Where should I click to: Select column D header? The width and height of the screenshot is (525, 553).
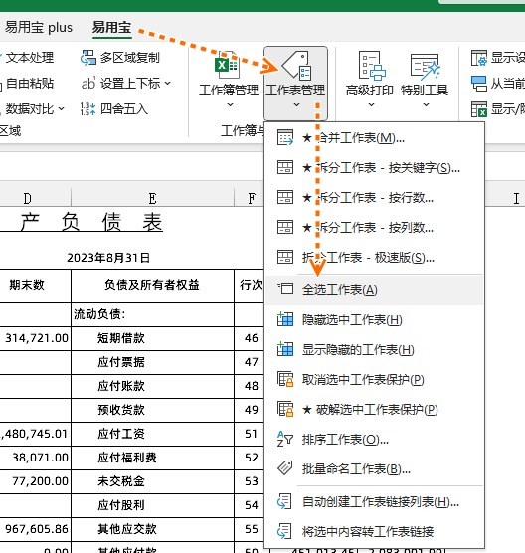[x=35, y=199]
